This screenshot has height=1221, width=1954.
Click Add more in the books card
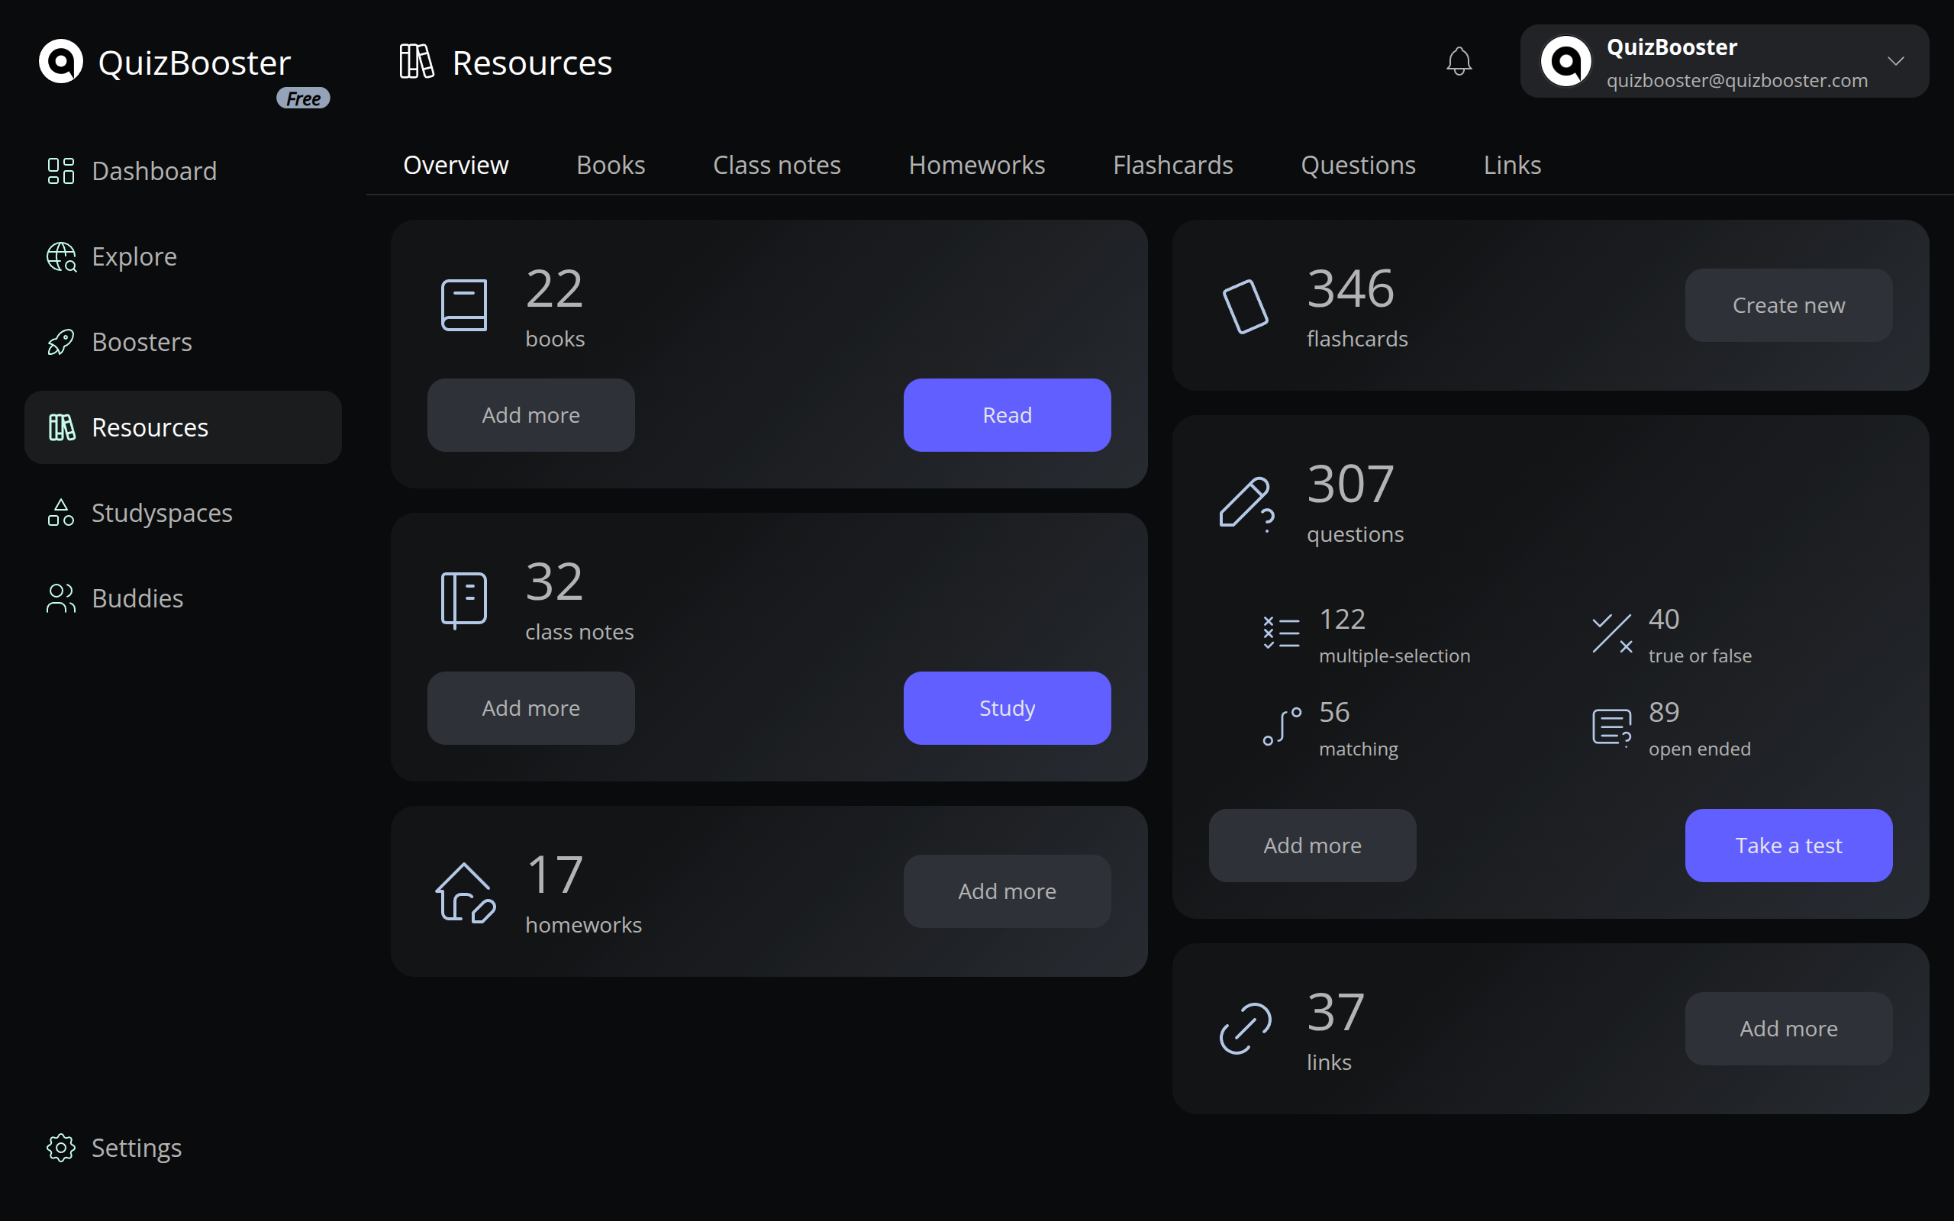[x=531, y=415]
